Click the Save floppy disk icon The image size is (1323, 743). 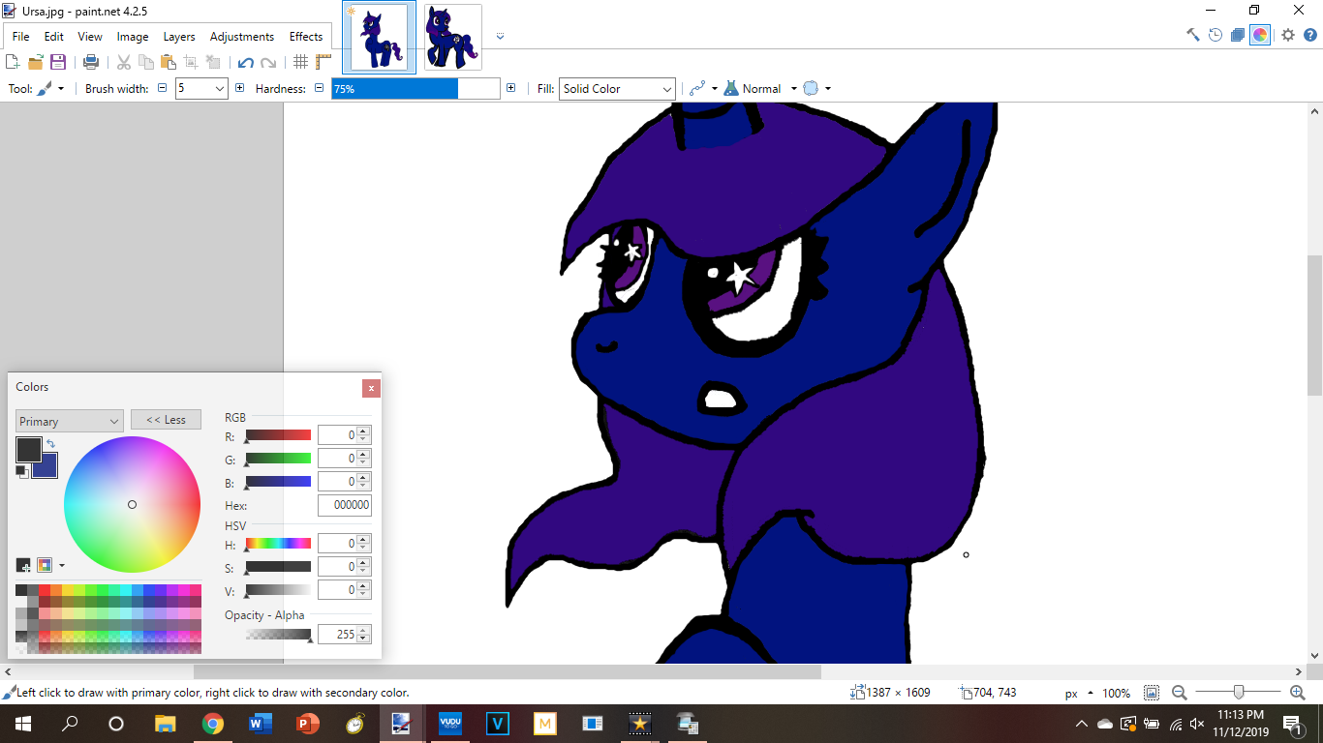click(58, 62)
